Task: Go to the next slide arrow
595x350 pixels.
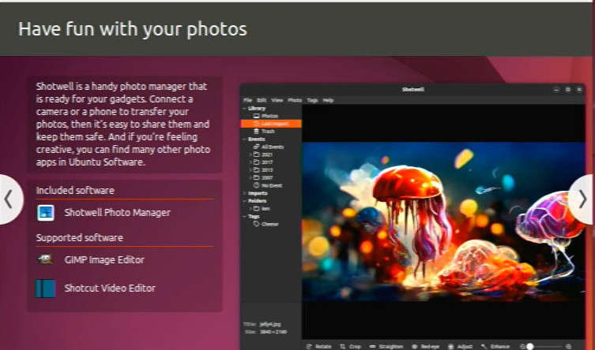Action: (x=582, y=199)
